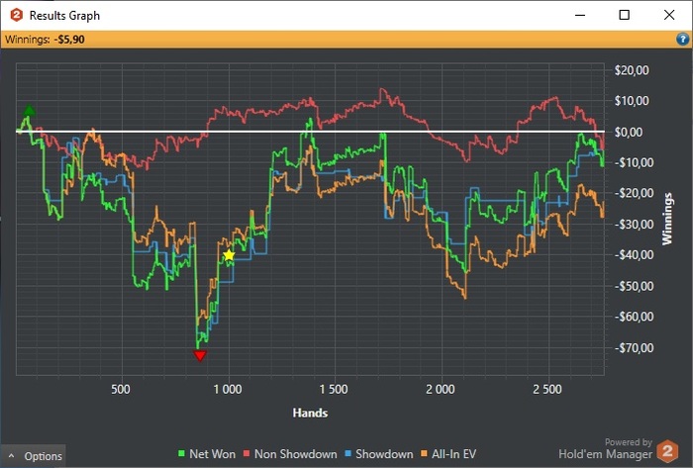Click the Hold'em Manager 2 logo badge
Viewport: 693px width, 468px height.
667,451
